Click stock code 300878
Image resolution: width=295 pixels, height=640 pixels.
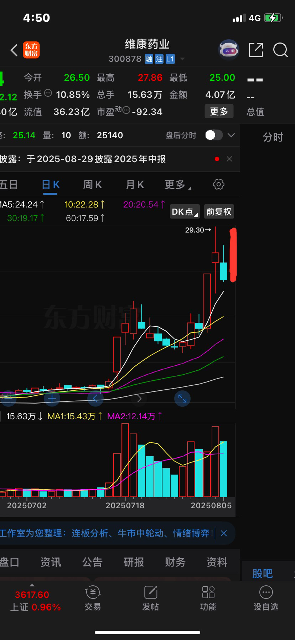[125, 59]
